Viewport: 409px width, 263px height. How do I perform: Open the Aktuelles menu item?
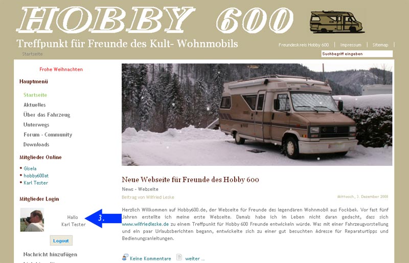[x=35, y=105]
